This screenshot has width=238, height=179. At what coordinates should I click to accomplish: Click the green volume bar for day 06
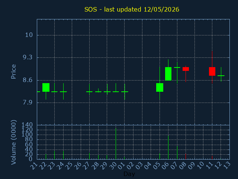pyautogui.click(x=168, y=147)
